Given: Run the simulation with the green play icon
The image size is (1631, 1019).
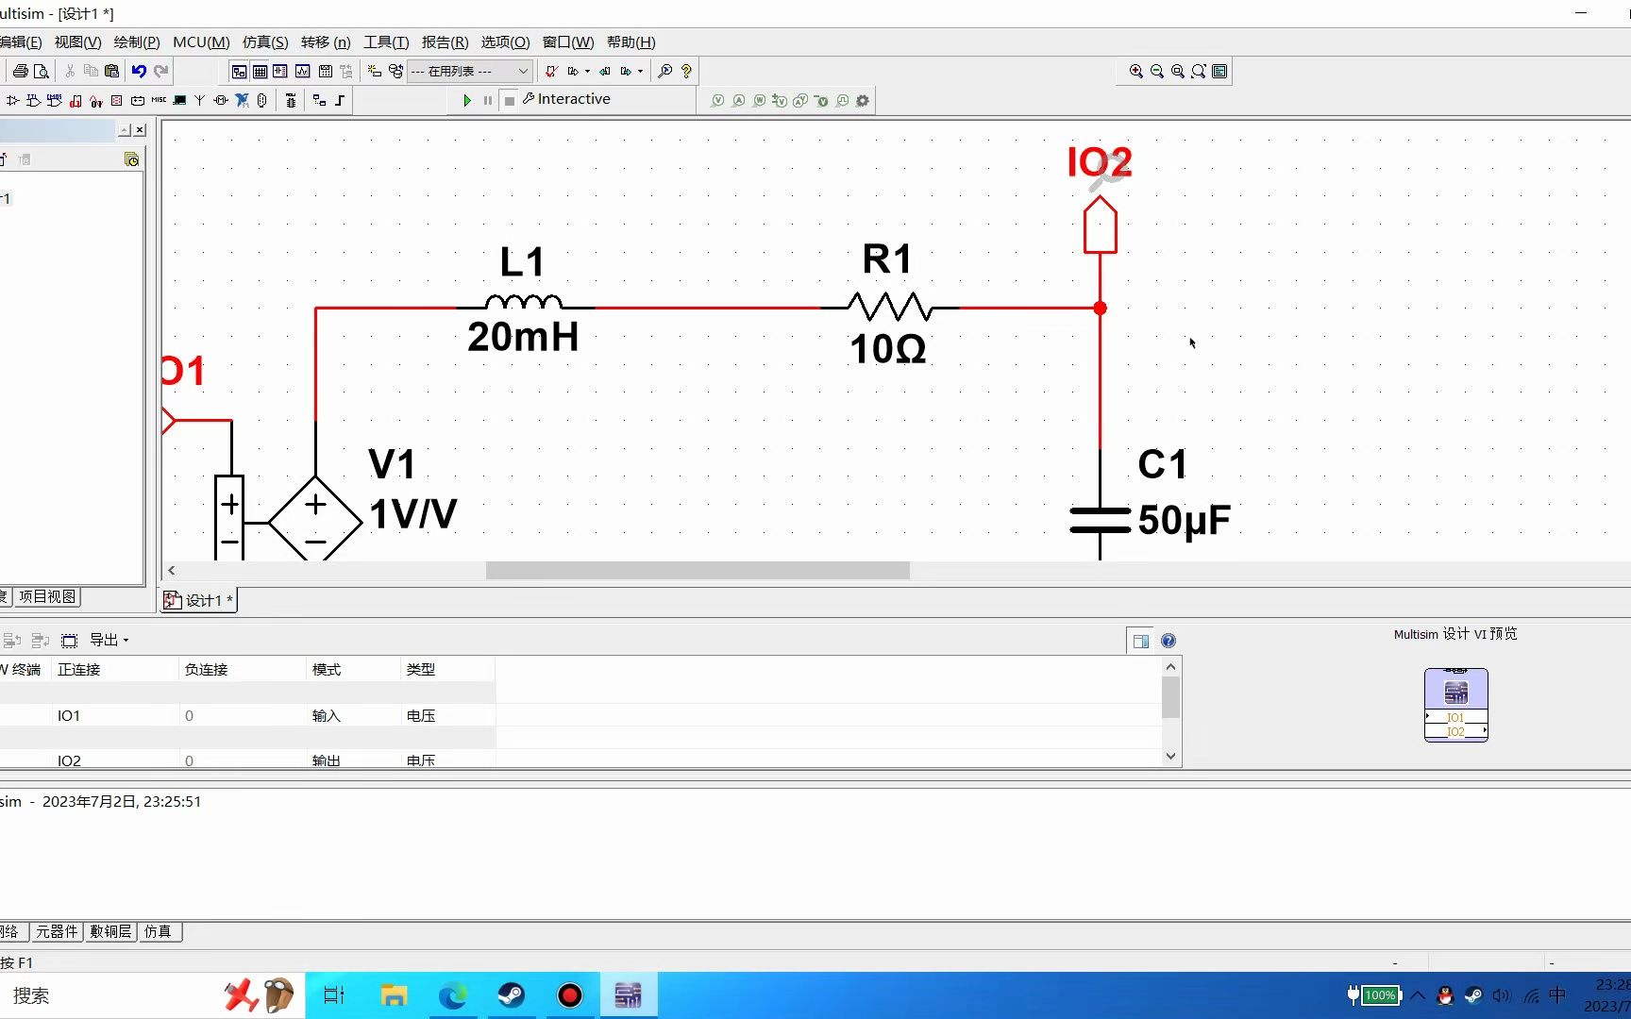Looking at the screenshot, I should (468, 100).
